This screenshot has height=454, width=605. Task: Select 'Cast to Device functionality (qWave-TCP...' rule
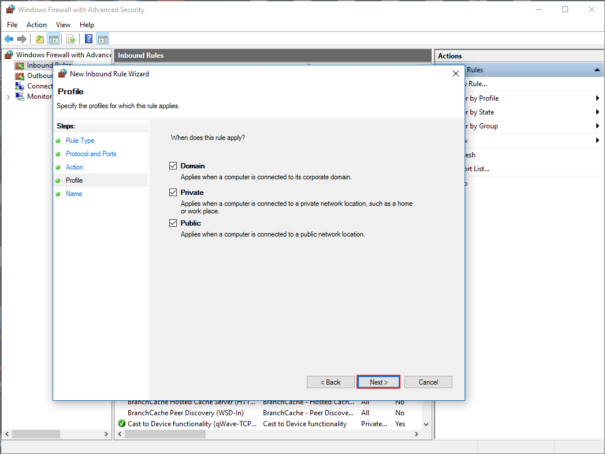[192, 423]
